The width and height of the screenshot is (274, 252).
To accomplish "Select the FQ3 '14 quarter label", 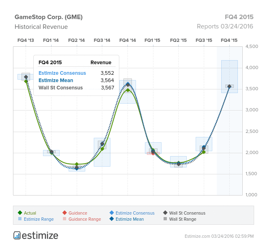I will [x=102, y=40].
